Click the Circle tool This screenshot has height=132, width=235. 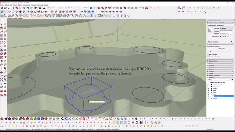pos(1,39)
